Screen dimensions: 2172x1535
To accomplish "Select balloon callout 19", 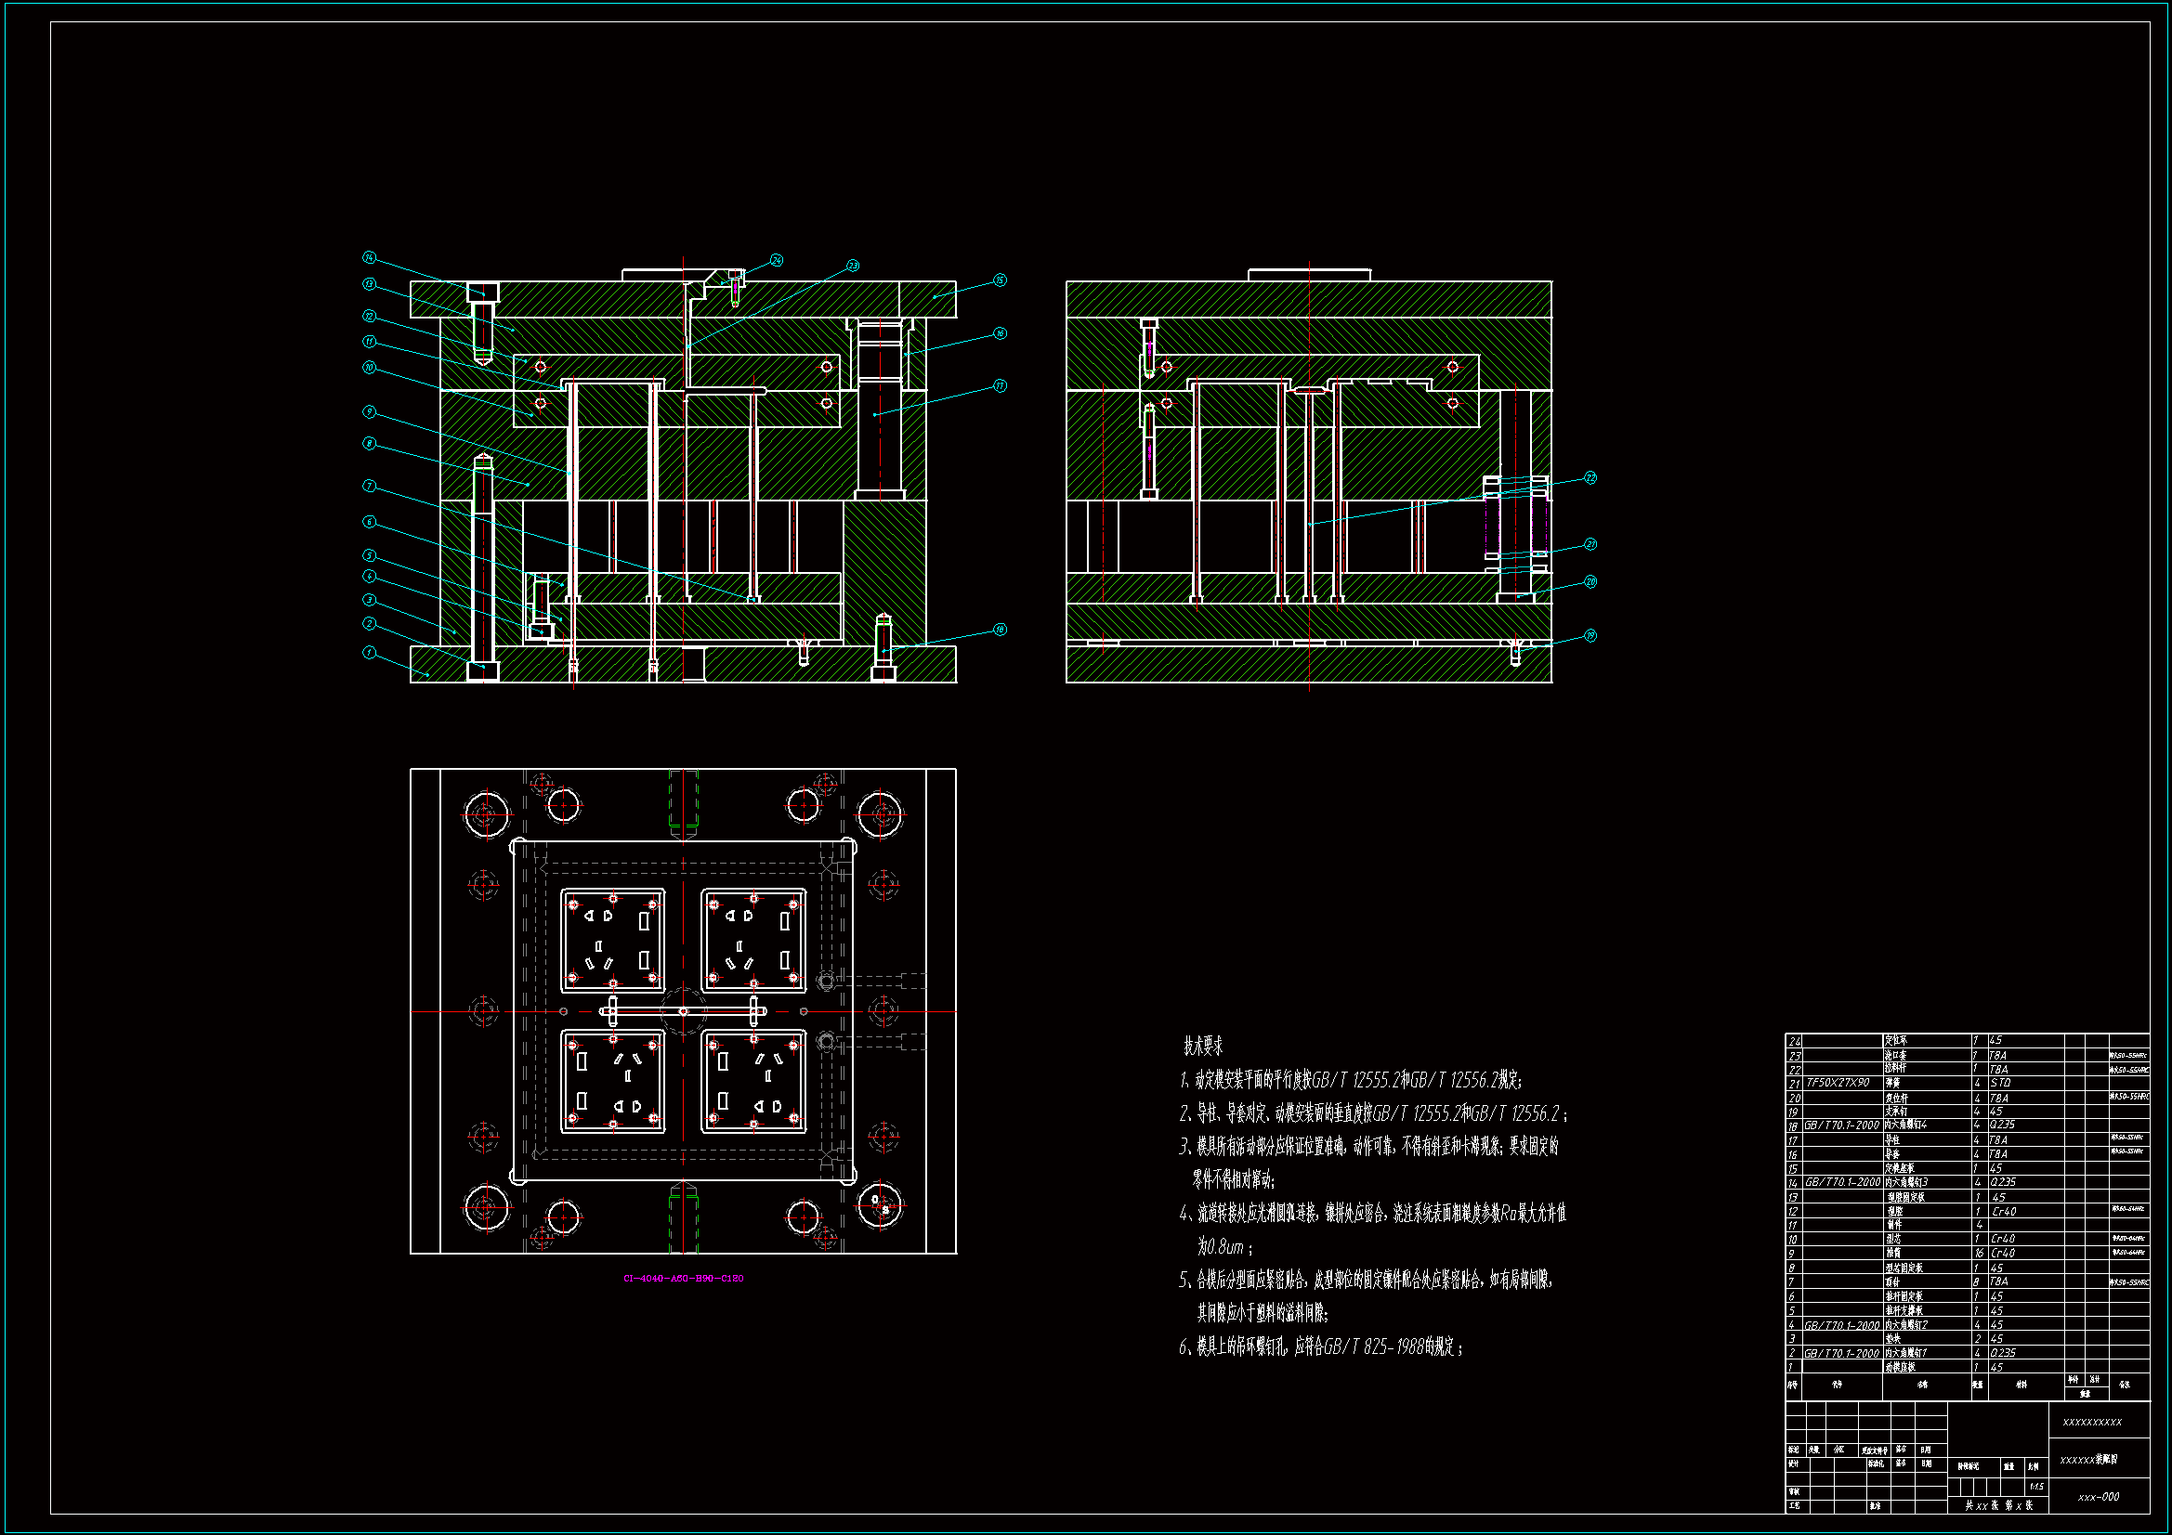I will tap(1590, 635).
